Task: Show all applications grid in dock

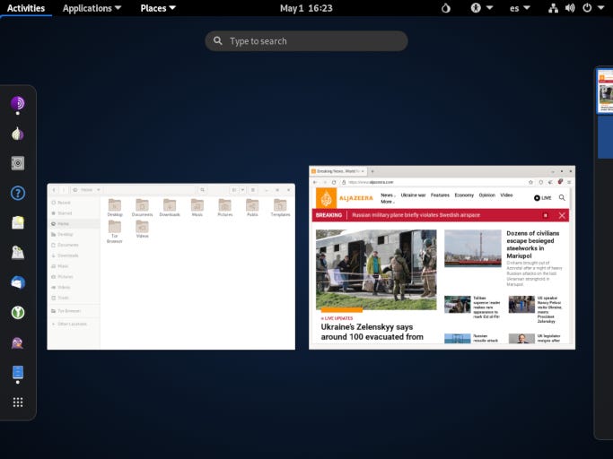Action: 18,403
